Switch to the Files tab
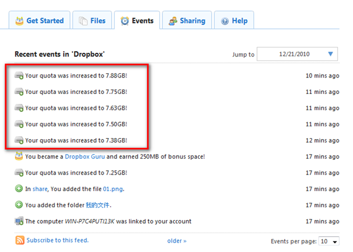 click(x=92, y=20)
